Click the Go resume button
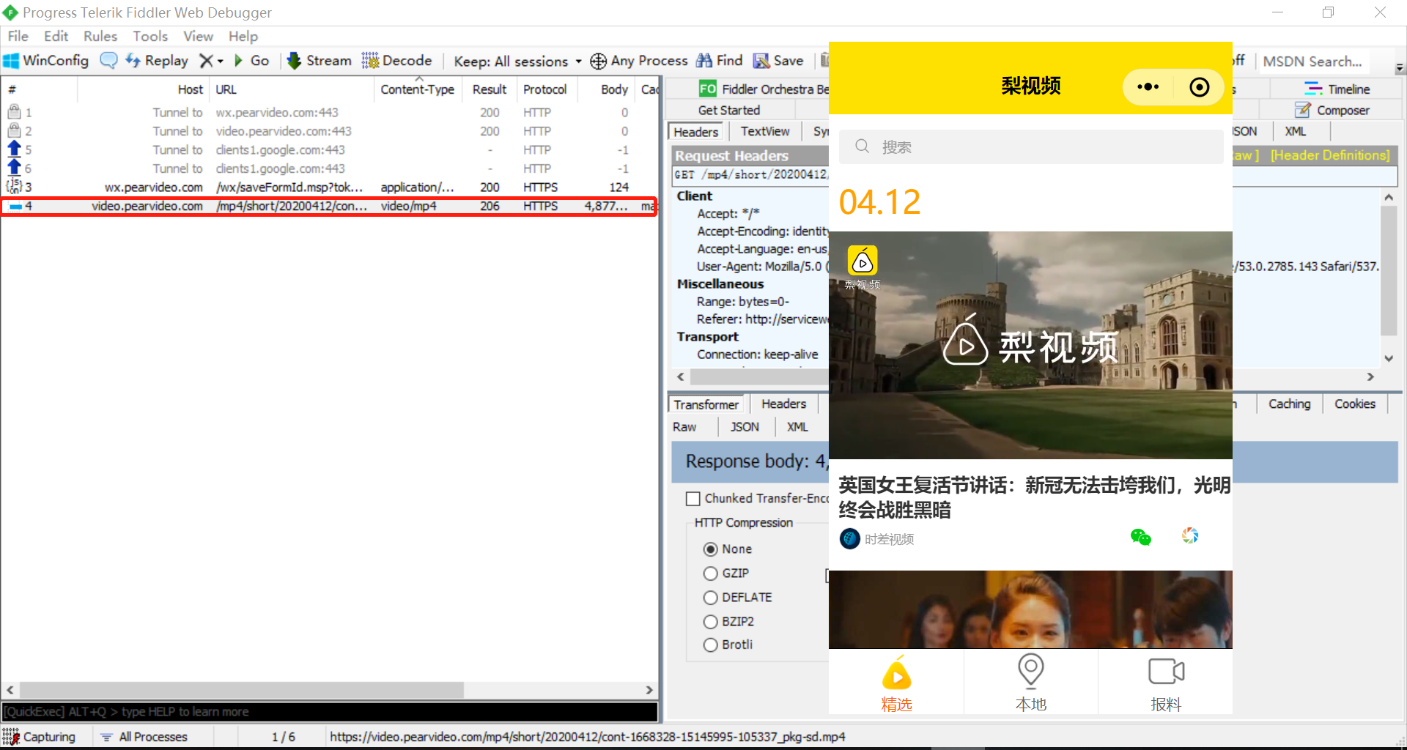This screenshot has width=1407, height=750. point(251,61)
